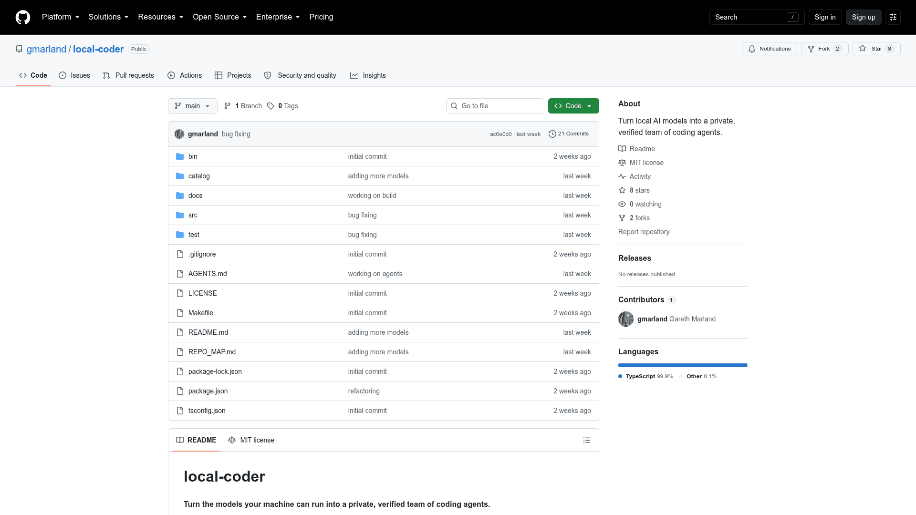The width and height of the screenshot is (916, 515).
Task: Select the MIT license tab below files
Action: coord(251,440)
